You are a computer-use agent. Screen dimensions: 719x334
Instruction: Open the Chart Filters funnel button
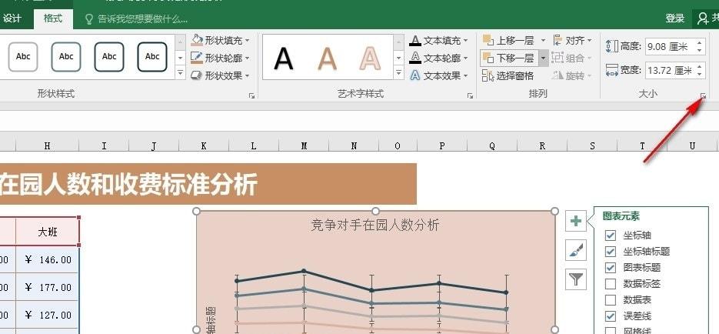[576, 279]
